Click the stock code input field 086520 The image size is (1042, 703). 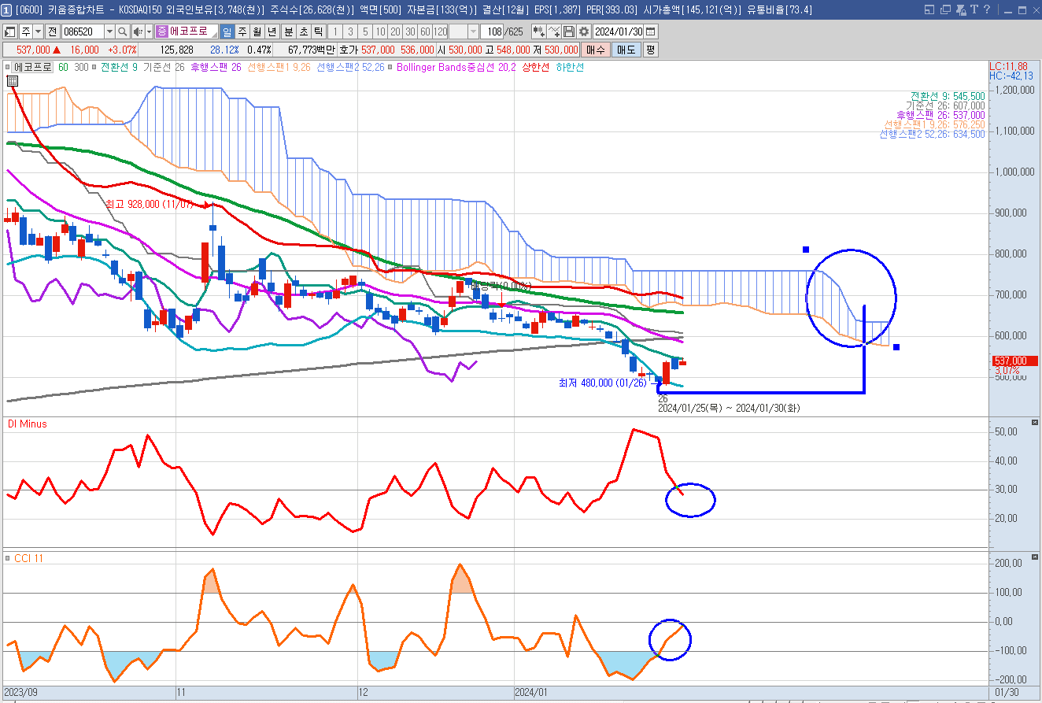tap(82, 31)
